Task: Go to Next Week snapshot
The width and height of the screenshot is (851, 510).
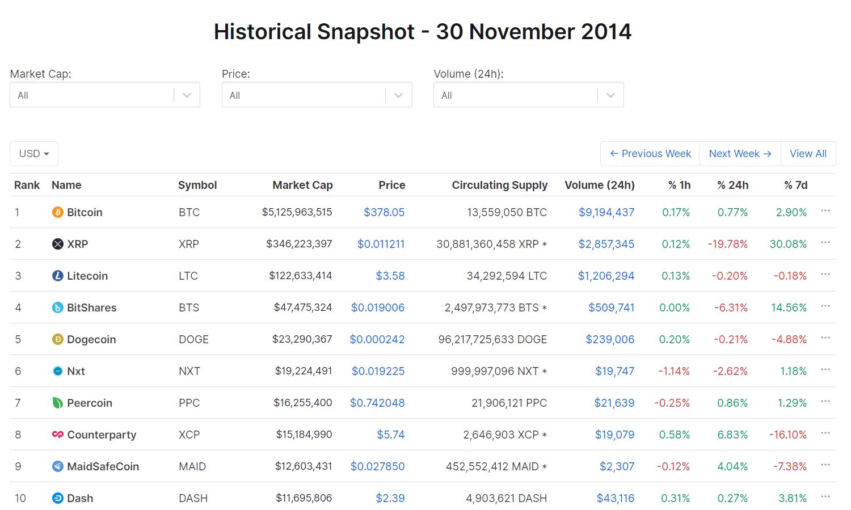Action: [x=740, y=154]
